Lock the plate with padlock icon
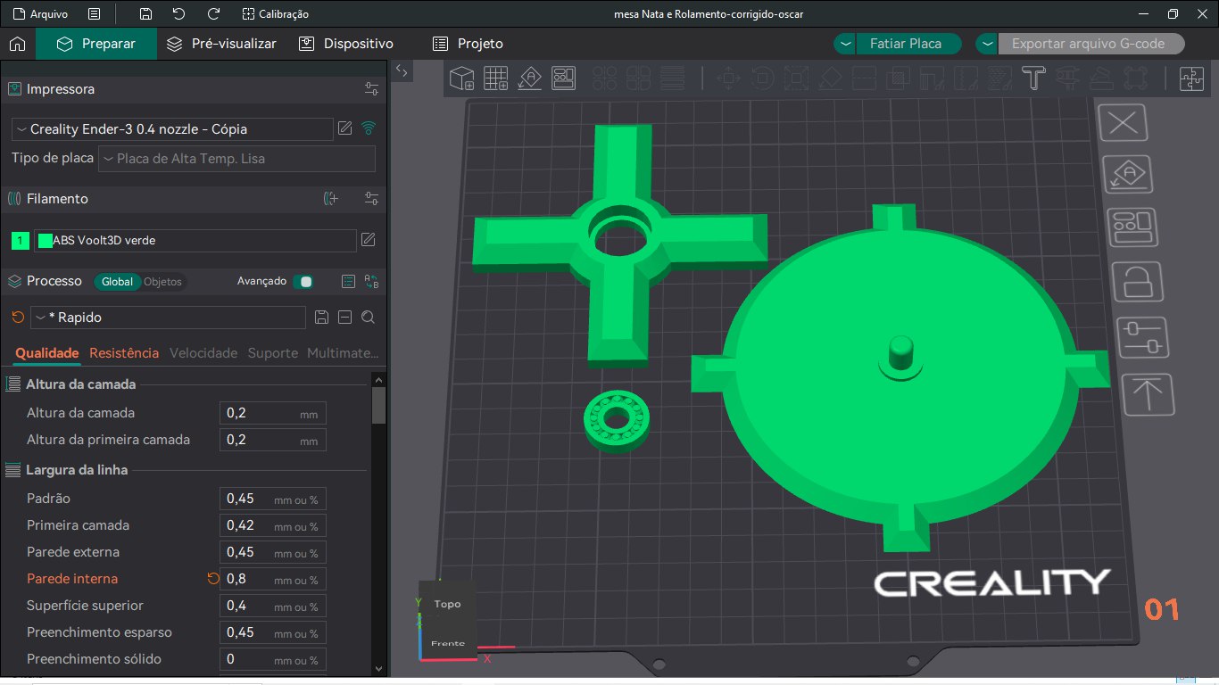 click(1137, 283)
